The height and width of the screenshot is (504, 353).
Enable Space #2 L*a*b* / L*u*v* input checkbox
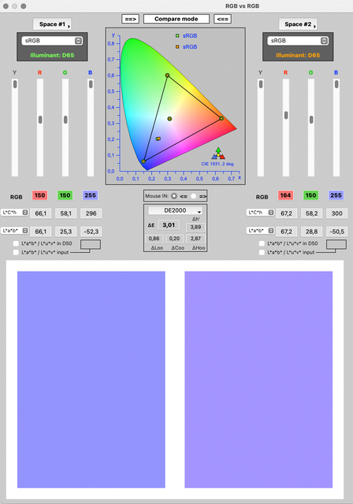click(x=262, y=252)
